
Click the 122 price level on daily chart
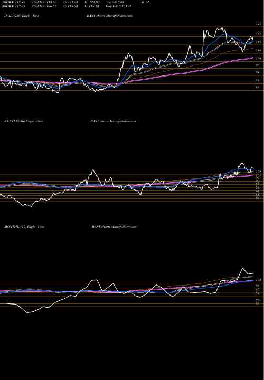point(259,33)
